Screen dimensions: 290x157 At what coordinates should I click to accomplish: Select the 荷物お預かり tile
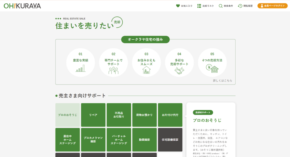[144, 115]
